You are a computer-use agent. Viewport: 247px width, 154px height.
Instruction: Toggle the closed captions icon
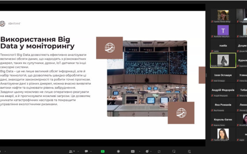[133, 151]
